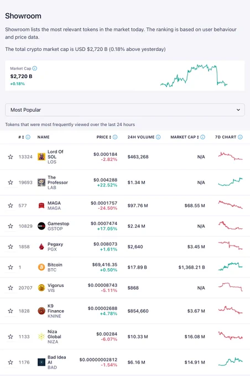Viewport: 250px width, 376px height.
Task: Click the $69,416.35 Bitcoin price
Action: click(105, 264)
